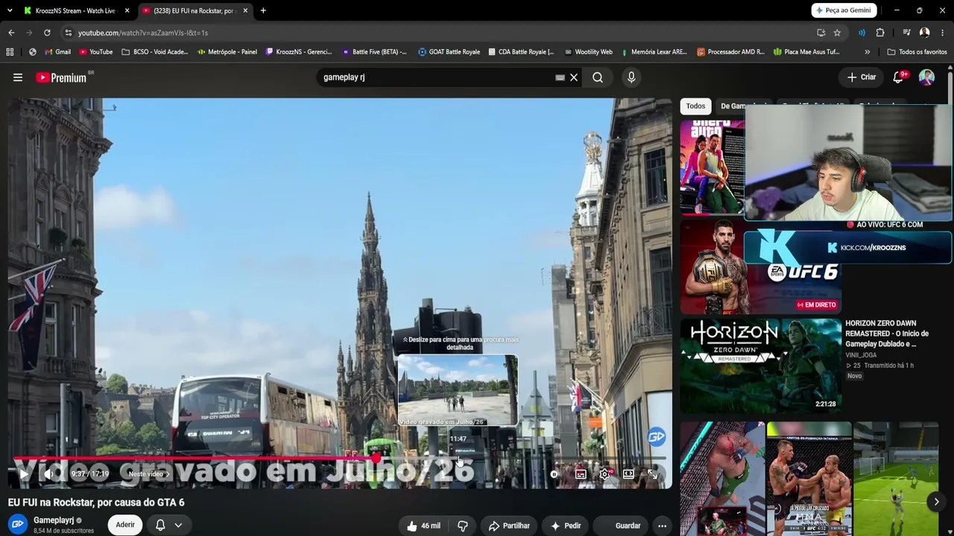This screenshot has width=954, height=536.
Task: Select the Todos filter chip
Action: click(695, 106)
